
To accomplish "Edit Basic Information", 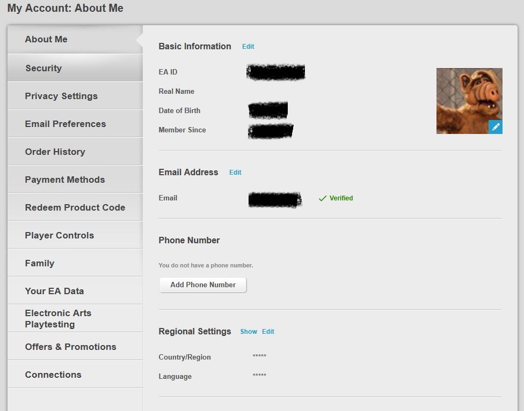I will pyautogui.click(x=248, y=47).
